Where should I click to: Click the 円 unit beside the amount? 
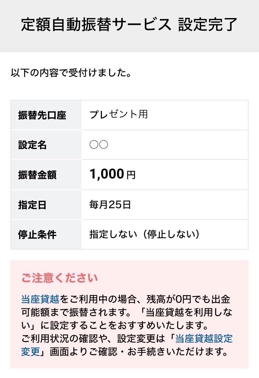pos(131,175)
